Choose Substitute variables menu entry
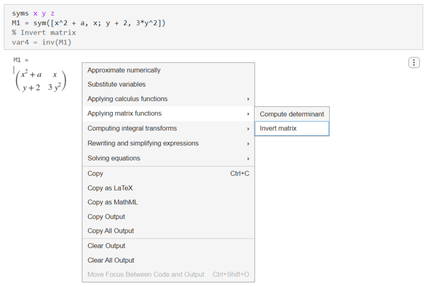The height and width of the screenshot is (287, 428). pos(116,84)
